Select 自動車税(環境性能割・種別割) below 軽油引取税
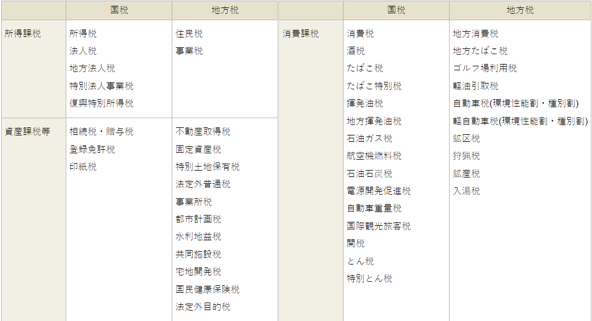This screenshot has width=592, height=321. (x=516, y=104)
